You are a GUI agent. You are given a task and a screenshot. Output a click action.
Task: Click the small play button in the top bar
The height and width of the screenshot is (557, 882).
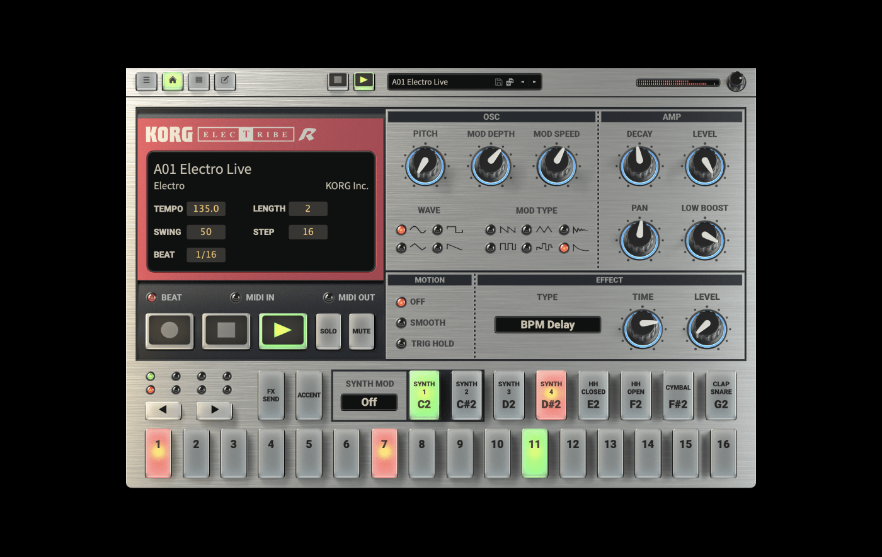tap(364, 81)
